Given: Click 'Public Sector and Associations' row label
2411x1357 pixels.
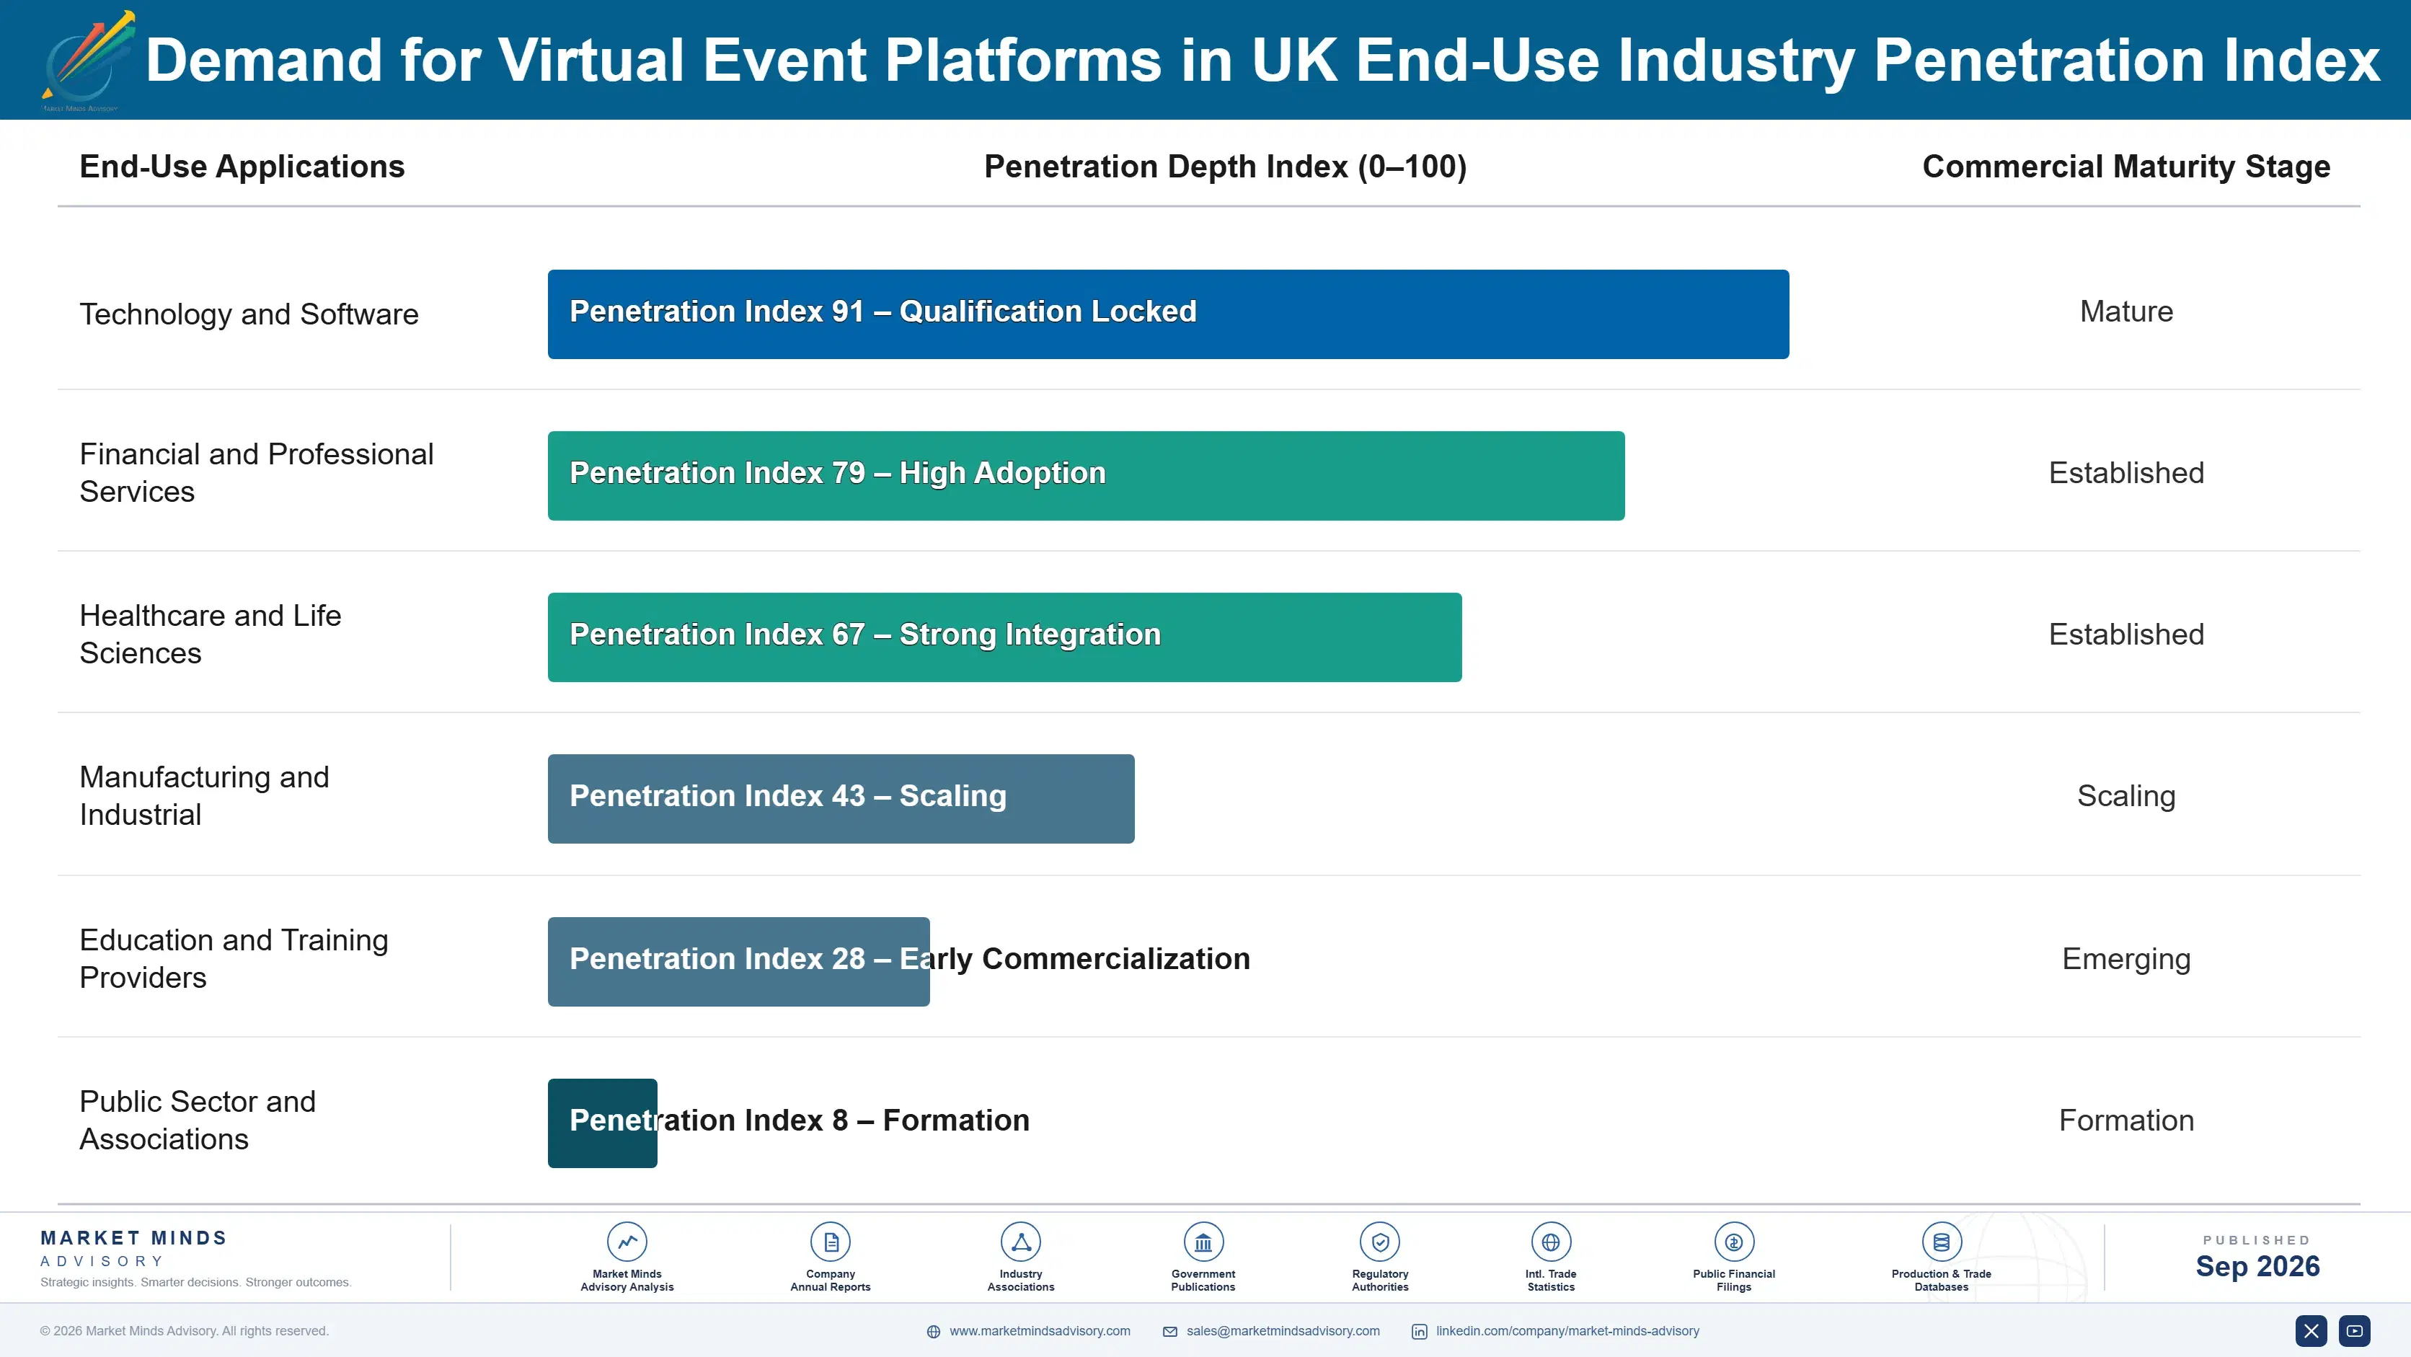Looking at the screenshot, I should point(198,1120).
